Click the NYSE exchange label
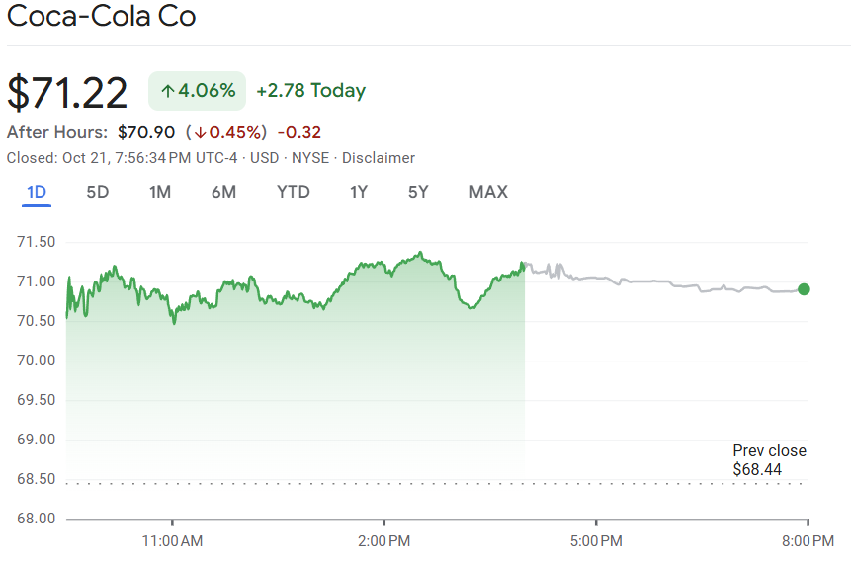Viewport: 851px width, 561px height. pos(310,158)
